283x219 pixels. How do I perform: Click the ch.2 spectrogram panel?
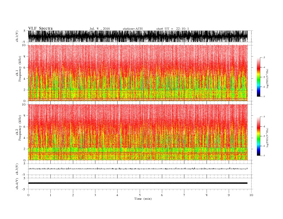(138, 132)
